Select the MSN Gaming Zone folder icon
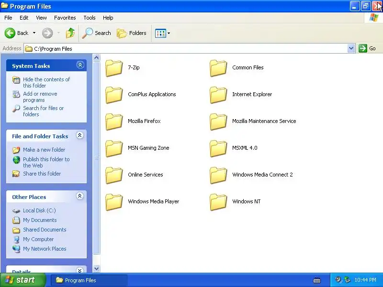383x287 pixels. tap(114, 149)
